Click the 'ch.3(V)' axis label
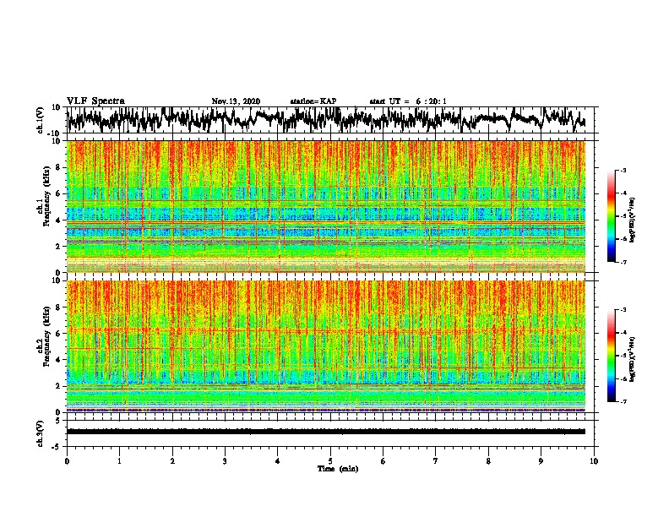Viewport: 669px width, 517px height. pyautogui.click(x=41, y=433)
